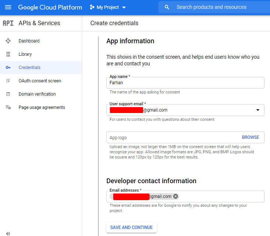The height and width of the screenshot is (236, 270).
Task: Click text 'The name of the app asking for consent'
Action: tap(145, 92)
